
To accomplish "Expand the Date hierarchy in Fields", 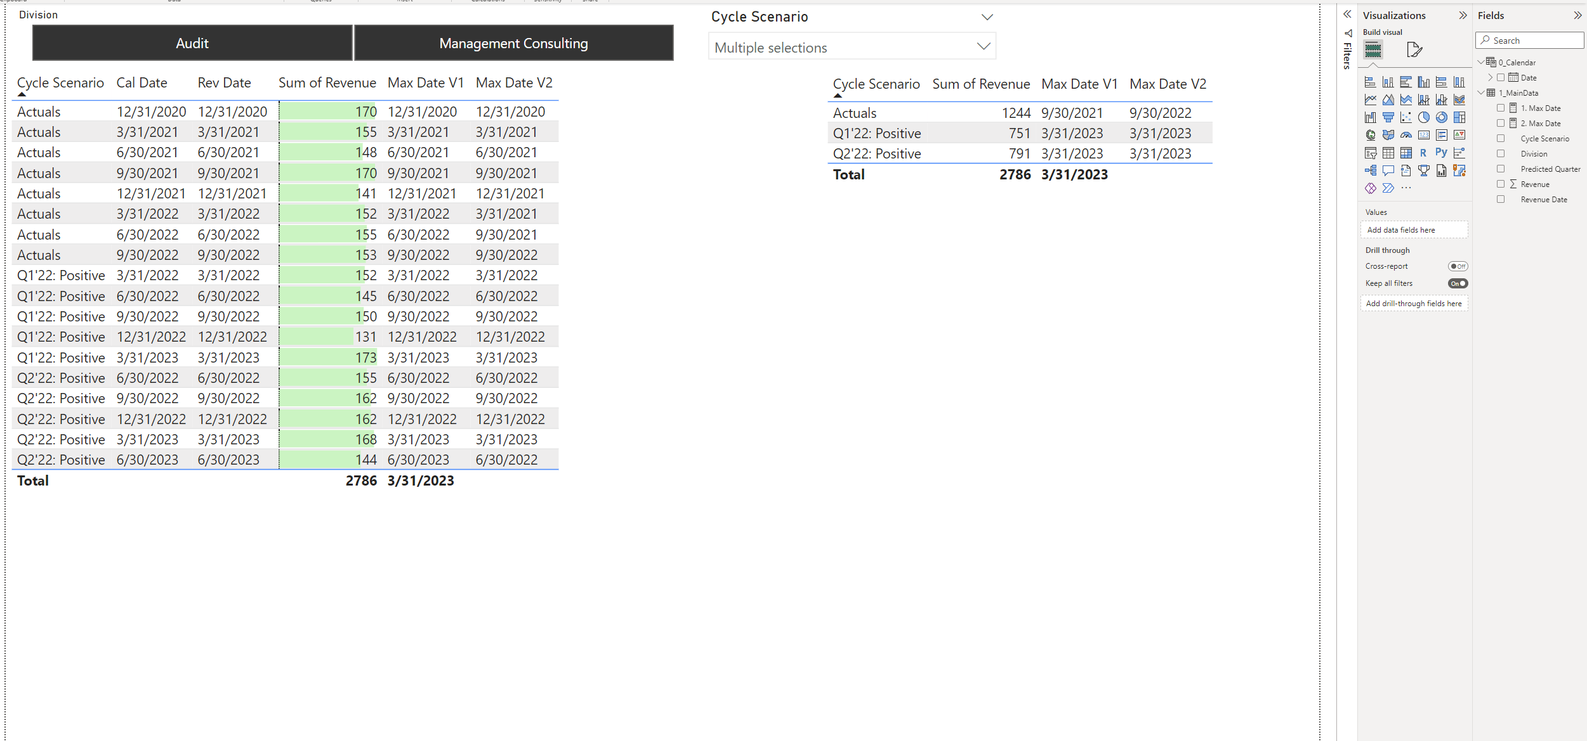I will pyautogui.click(x=1491, y=77).
